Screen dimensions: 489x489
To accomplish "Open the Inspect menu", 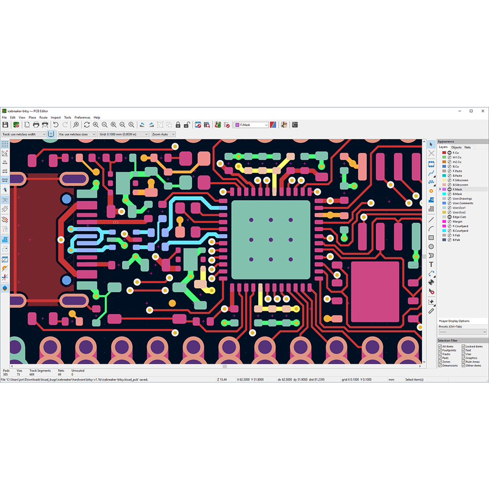I will pos(56,118).
